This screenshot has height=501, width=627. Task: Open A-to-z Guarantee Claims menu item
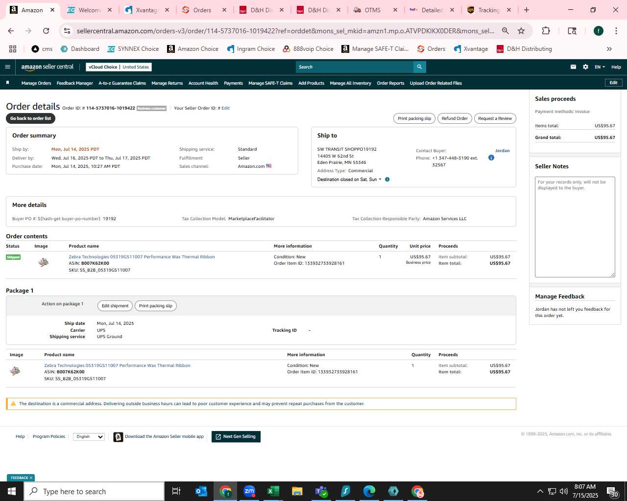pos(122,83)
